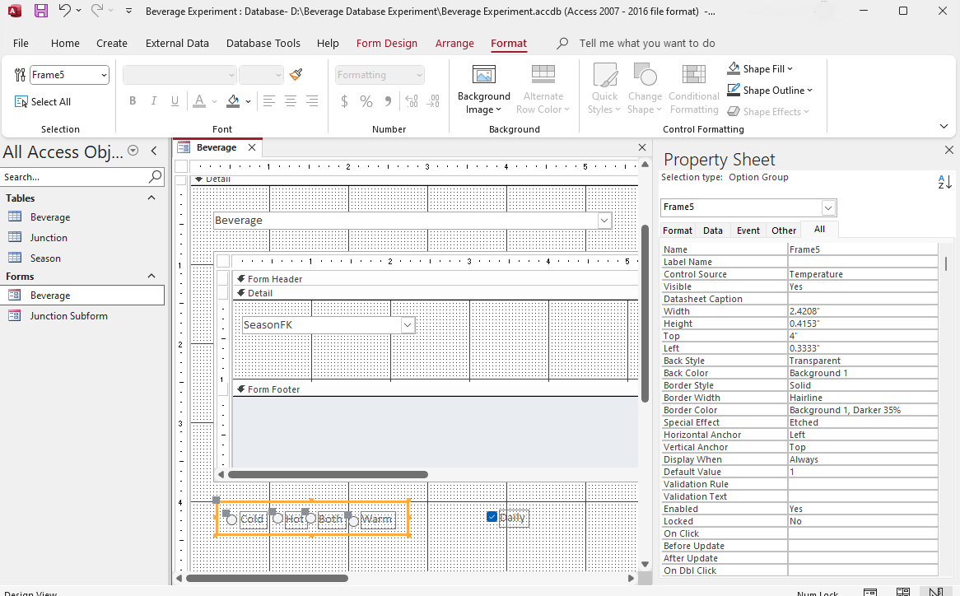The width and height of the screenshot is (960, 596).
Task: Apply currency format with the dollar icon
Action: click(344, 101)
